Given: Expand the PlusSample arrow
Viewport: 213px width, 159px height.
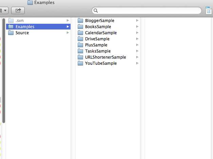Looking at the screenshot, I should [137, 45].
